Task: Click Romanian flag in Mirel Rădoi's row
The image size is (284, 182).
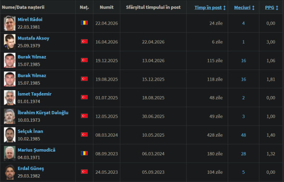Action: click(84, 23)
